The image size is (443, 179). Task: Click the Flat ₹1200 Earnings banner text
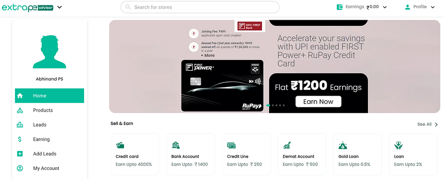point(318,86)
